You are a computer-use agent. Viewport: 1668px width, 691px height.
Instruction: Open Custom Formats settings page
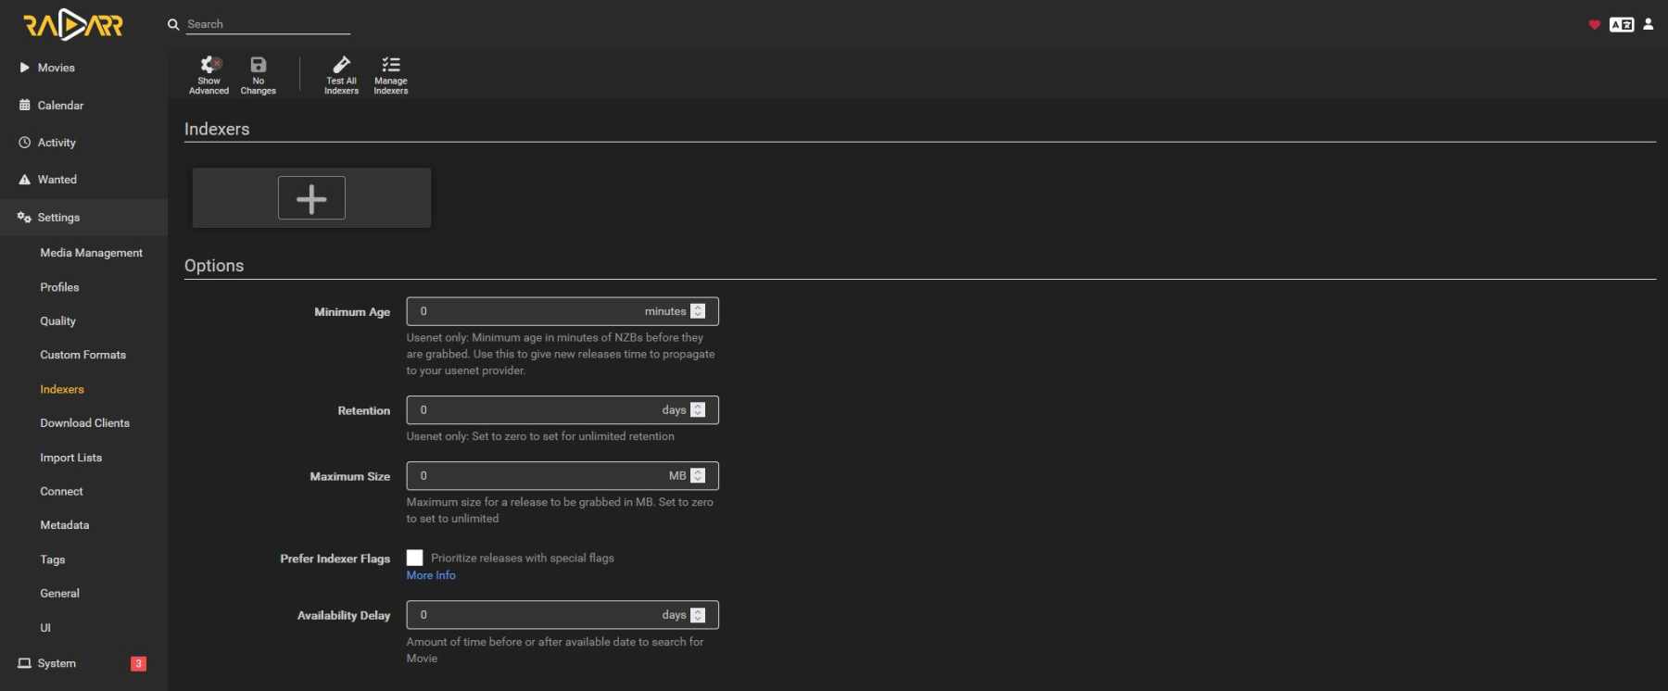pyautogui.click(x=82, y=355)
